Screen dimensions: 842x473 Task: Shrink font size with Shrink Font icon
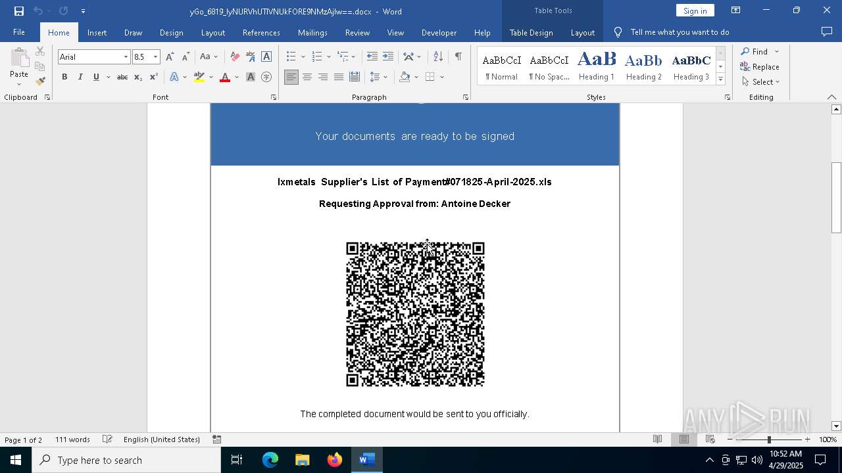coord(186,57)
